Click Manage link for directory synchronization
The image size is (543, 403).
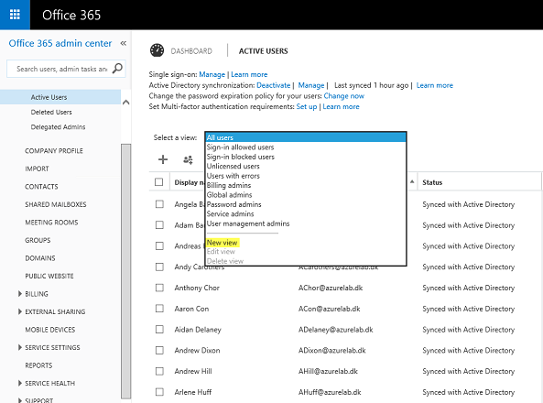[x=311, y=85]
